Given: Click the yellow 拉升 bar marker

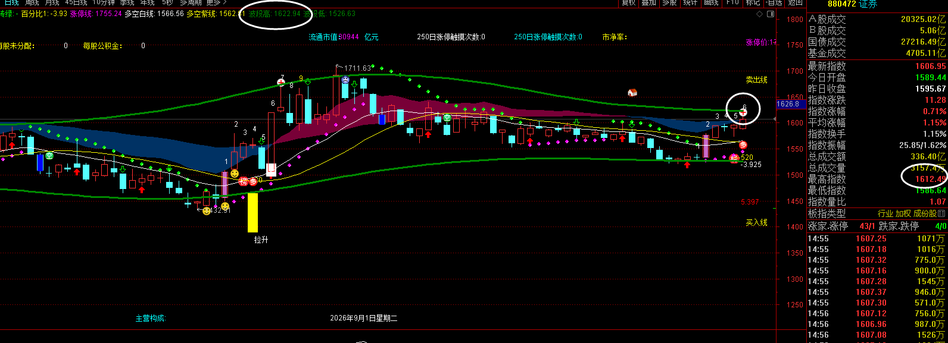Looking at the screenshot, I should (252, 212).
